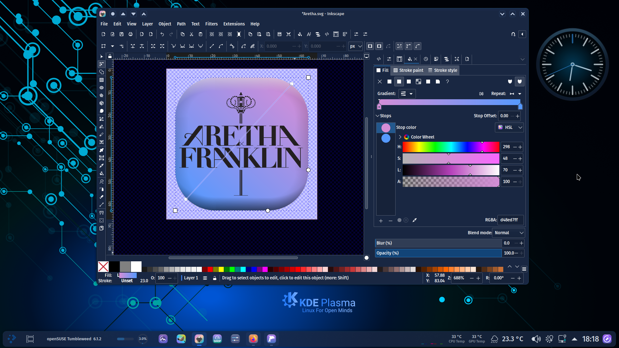Select the Text tool in toolbox
619x348 pixels.
point(102,142)
